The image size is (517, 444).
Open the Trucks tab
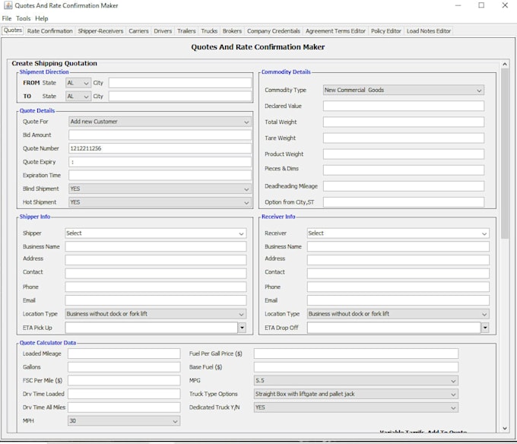(209, 31)
